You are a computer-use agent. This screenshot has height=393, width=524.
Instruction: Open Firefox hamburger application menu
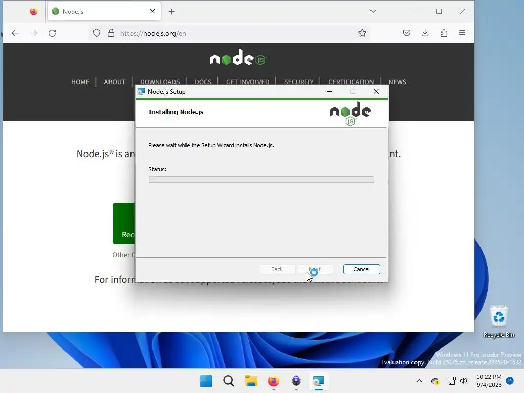pos(462,33)
